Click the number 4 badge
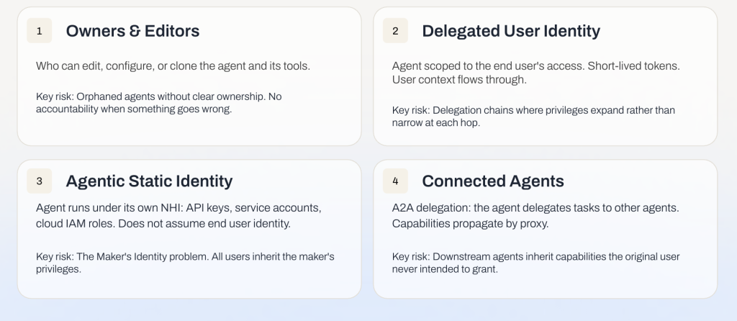 click(x=395, y=181)
